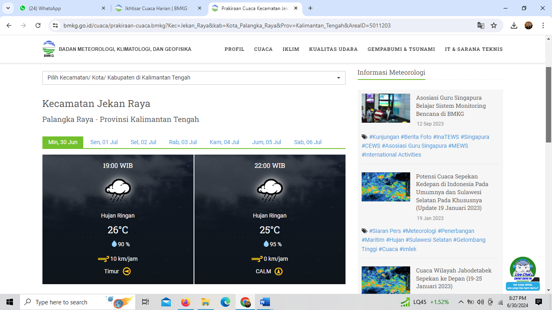552x310 pixels.
Task: Click the Timur wind direction arrow icon
Action: tap(127, 271)
